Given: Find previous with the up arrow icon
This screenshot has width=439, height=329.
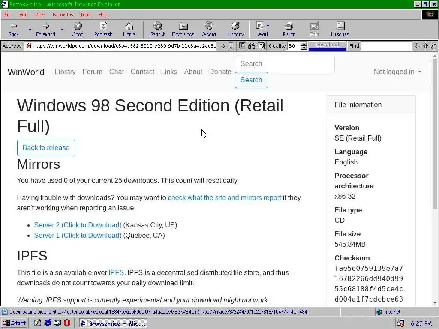Looking at the screenshot, I should [x=426, y=46].
